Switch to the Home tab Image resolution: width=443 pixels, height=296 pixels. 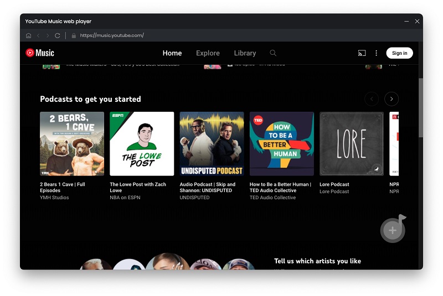172,53
